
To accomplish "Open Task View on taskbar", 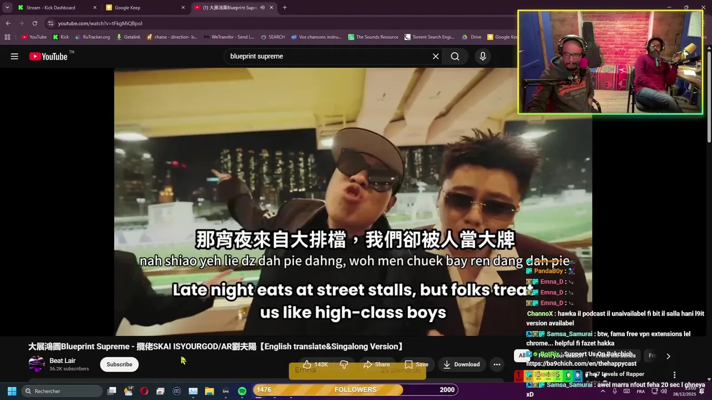I will (x=111, y=391).
